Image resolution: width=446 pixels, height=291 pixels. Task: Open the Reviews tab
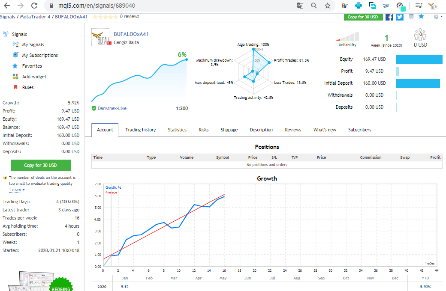click(293, 130)
